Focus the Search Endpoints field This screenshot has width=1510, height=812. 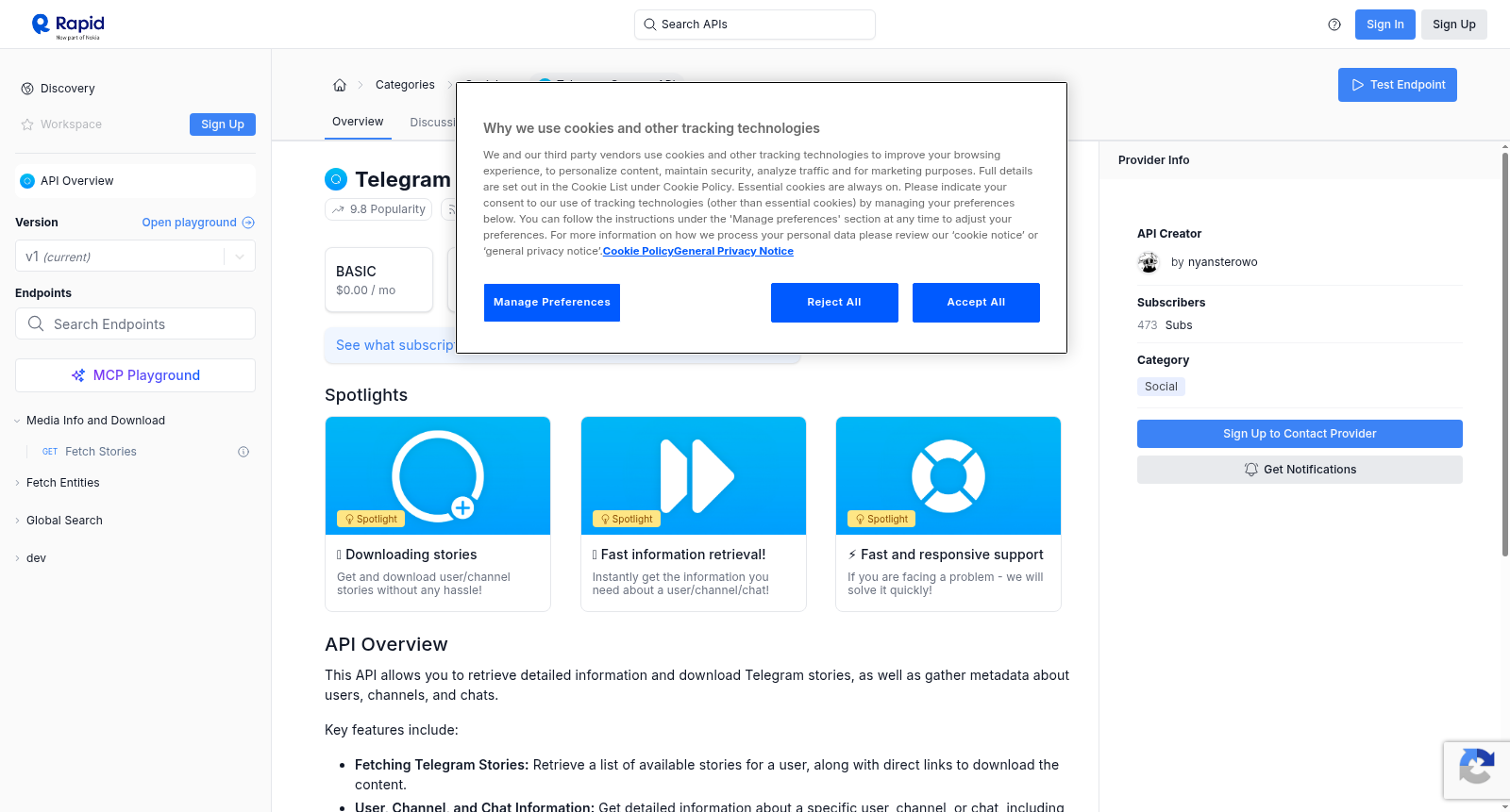coord(135,323)
